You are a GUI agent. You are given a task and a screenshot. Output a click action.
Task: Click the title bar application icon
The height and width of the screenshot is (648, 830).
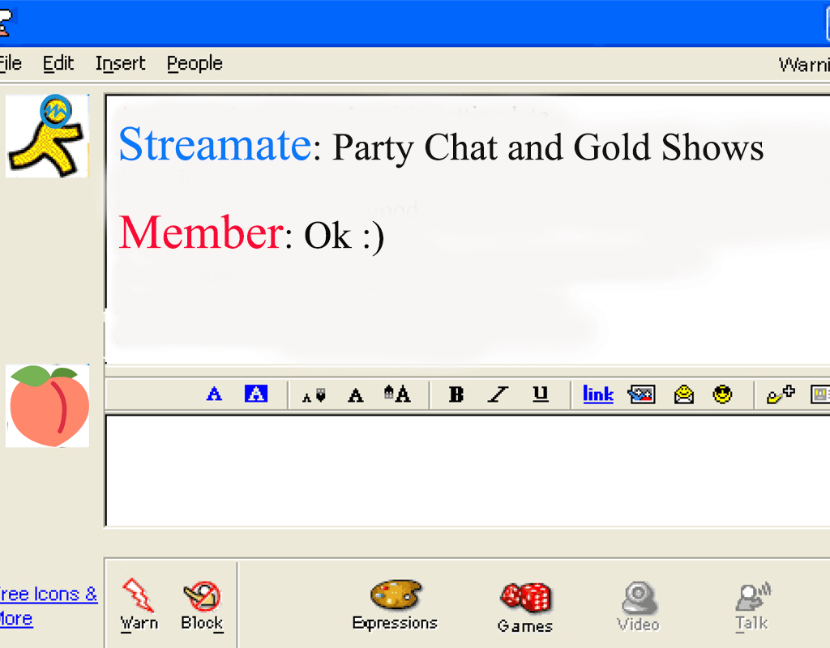pos(6,23)
